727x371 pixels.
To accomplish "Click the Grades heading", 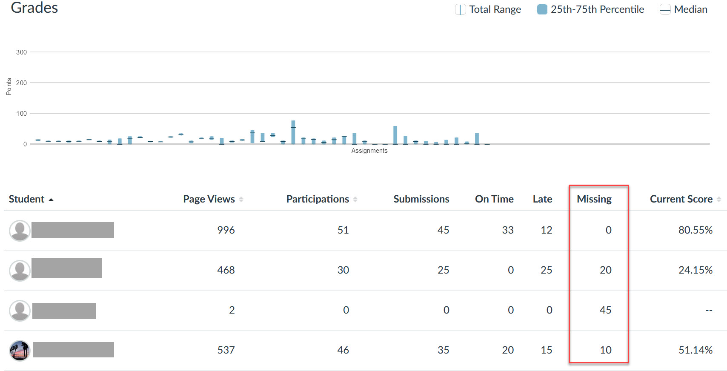I will pyautogui.click(x=34, y=7).
